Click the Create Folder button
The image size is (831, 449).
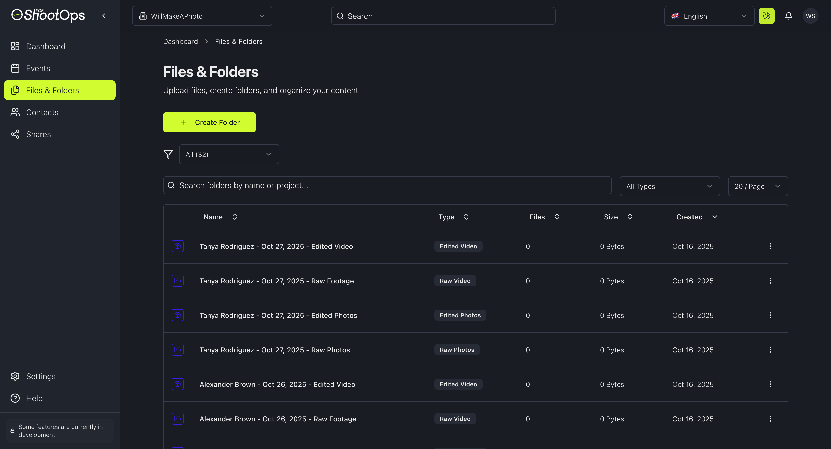[x=209, y=122]
